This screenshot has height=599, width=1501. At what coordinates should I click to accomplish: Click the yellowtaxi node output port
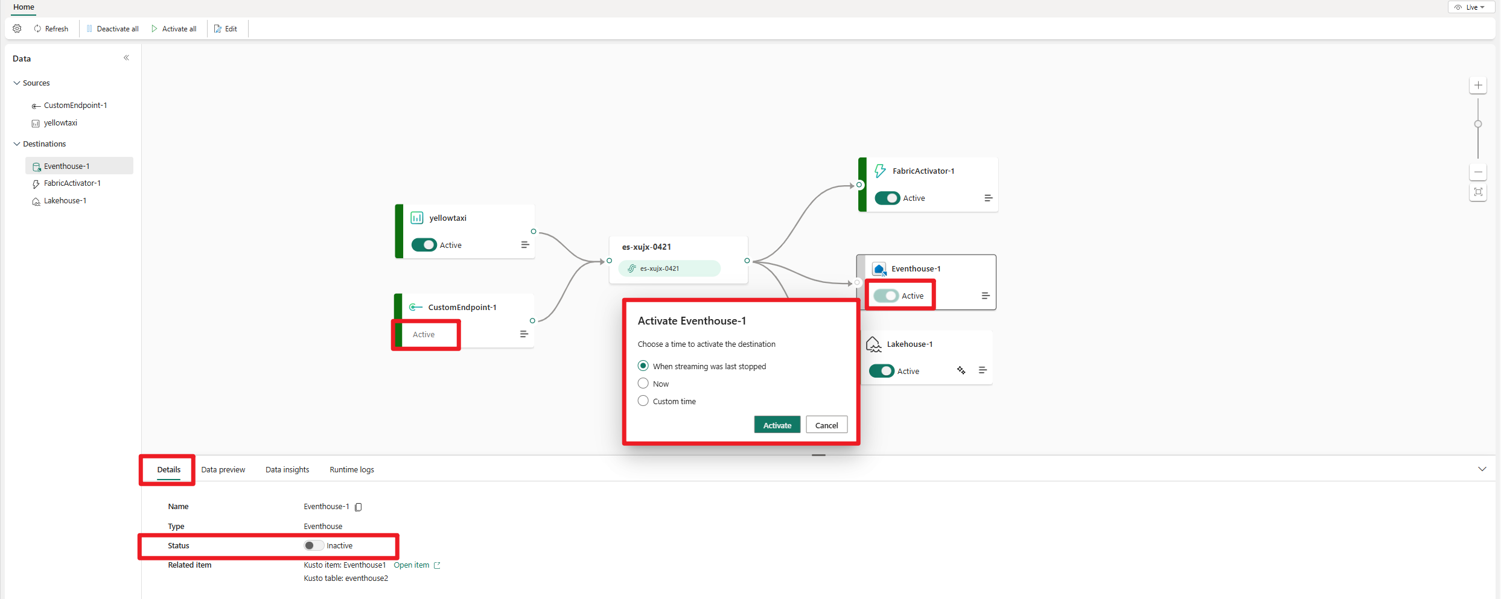coord(534,232)
